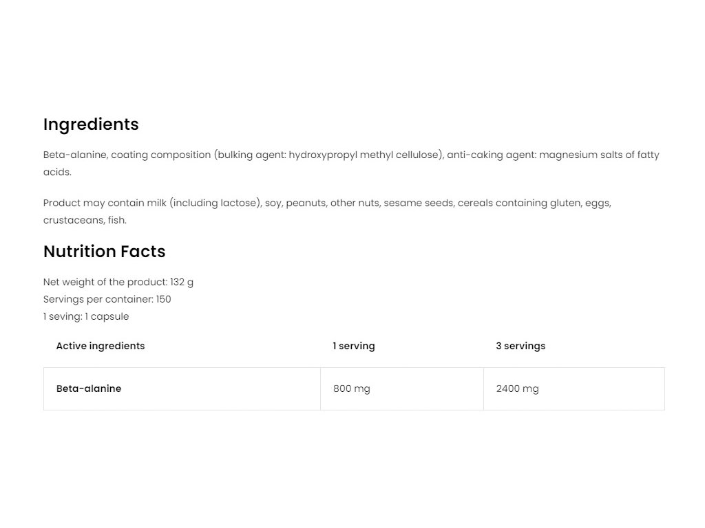Click the words hydroxypropyl methyl cellulose
Viewport: 705px width, 528px height.
[x=364, y=155]
